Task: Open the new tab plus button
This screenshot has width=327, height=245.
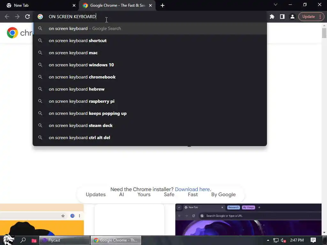Action: tap(163, 5)
